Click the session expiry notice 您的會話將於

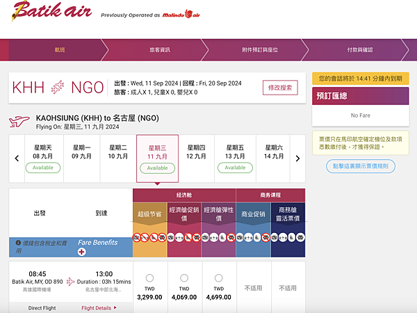[x=361, y=79]
